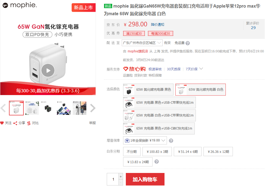Claim the 满150减30 coupon
Viewport: 265px width, 186px height.
click(134, 34)
